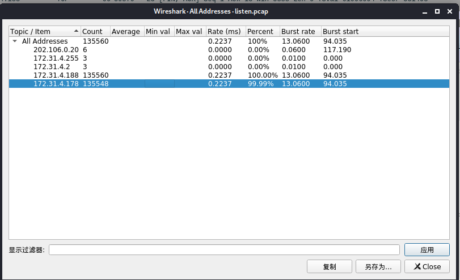Screen dimensions: 460x280
Task: Click the sort arrow in Topic / Item header
Action: coord(76,31)
